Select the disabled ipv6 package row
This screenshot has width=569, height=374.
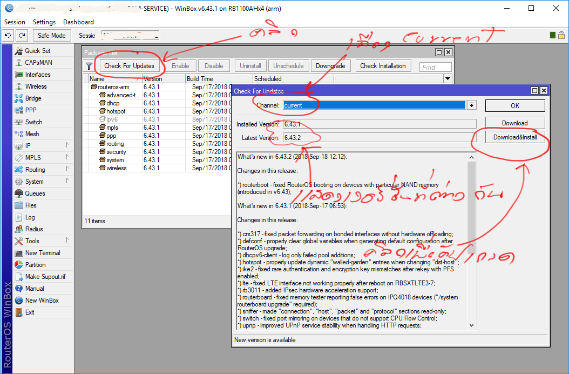click(157, 119)
